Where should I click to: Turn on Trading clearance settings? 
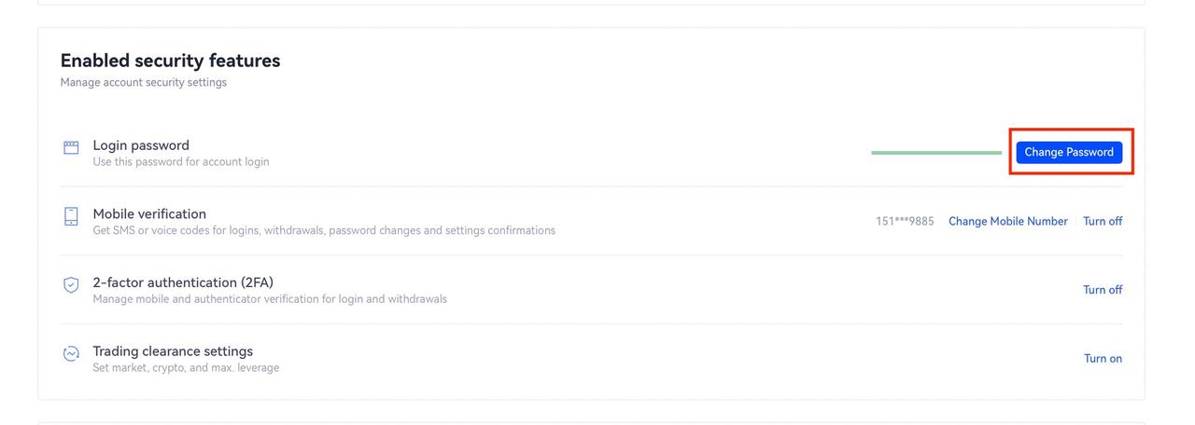[1103, 359]
